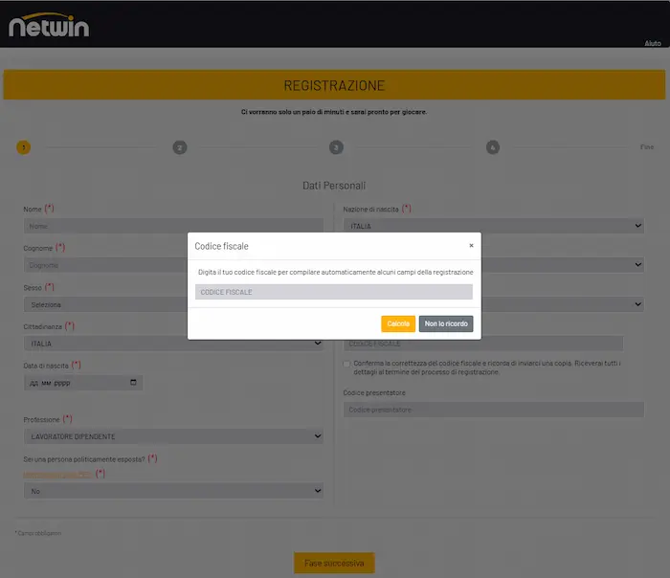Click the Non lo ricordo button
The height and width of the screenshot is (578, 670).
pos(446,323)
